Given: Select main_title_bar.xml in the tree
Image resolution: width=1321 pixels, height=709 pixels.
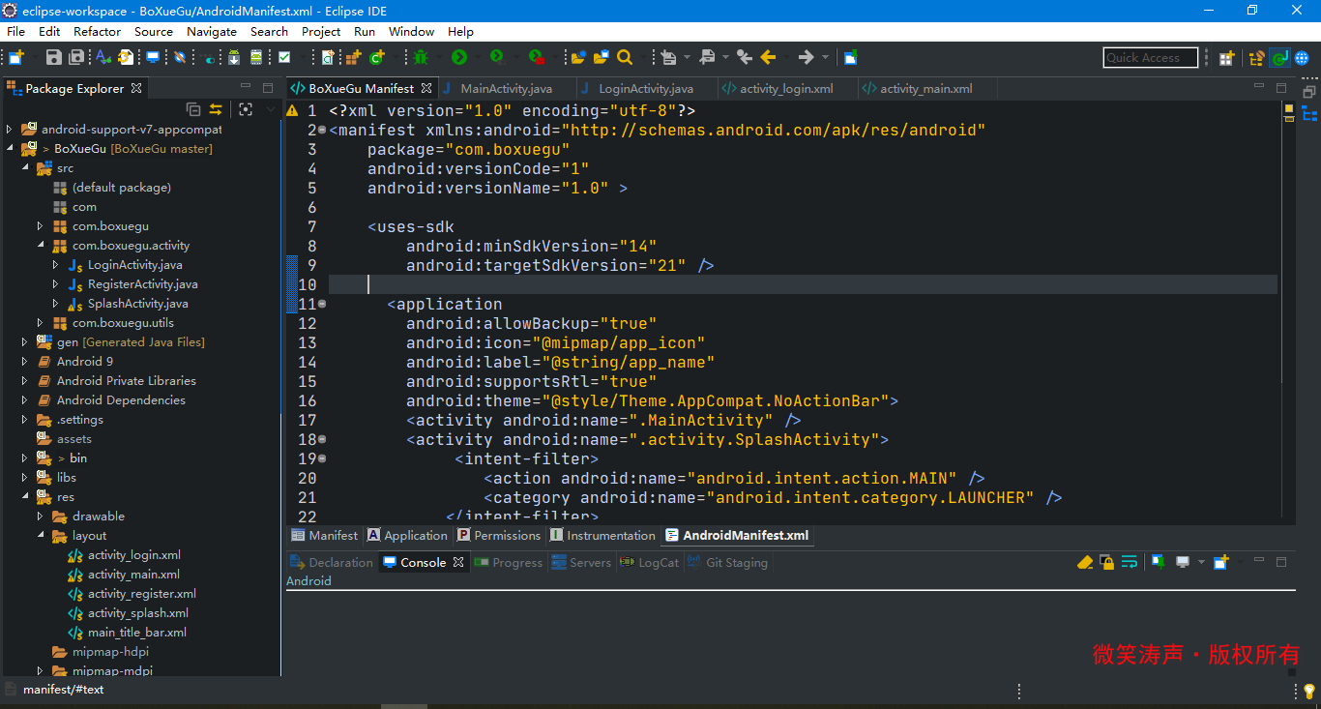Looking at the screenshot, I should (136, 633).
